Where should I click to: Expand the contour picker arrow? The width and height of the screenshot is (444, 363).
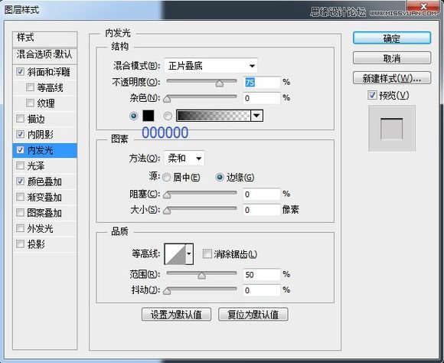[189, 254]
